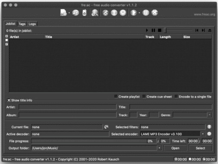Image resolution: width=218 pixels, height=164 pixels.
Task: Click the pause encoding toolbar icon
Action: coord(146,13)
